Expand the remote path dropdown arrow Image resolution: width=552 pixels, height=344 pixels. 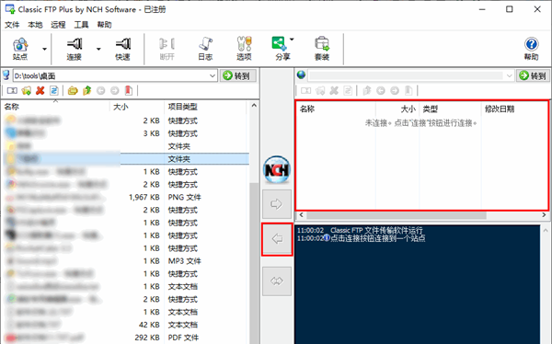[509, 75]
